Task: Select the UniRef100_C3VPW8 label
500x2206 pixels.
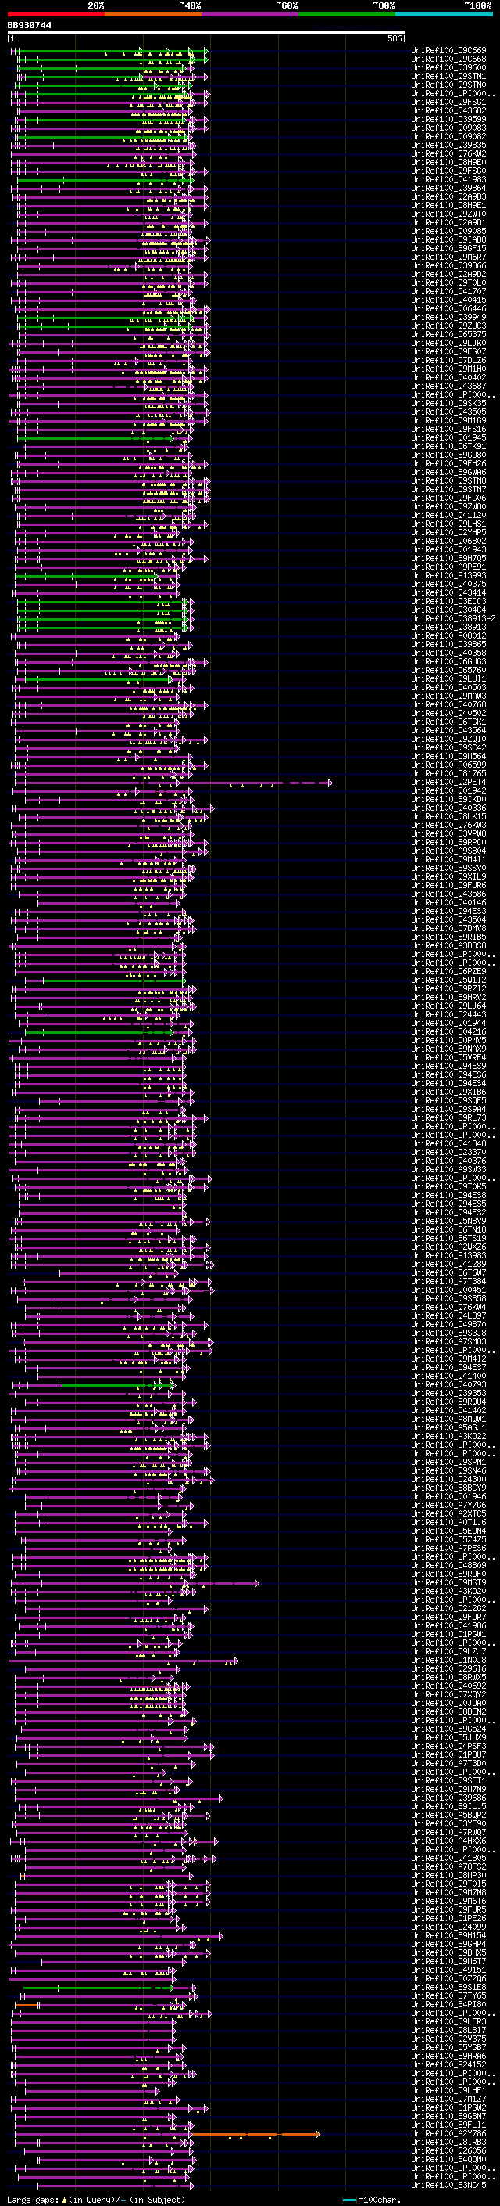Action: pyautogui.click(x=448, y=833)
